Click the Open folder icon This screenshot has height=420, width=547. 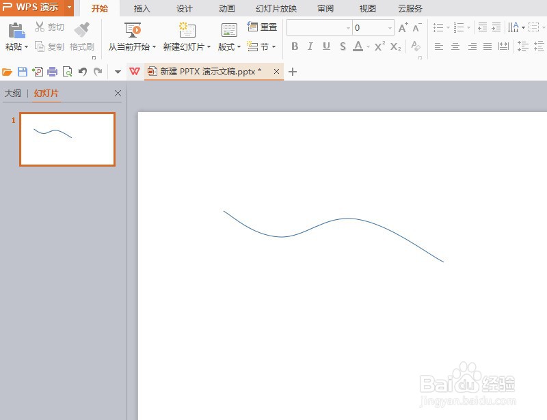pyautogui.click(x=7, y=72)
